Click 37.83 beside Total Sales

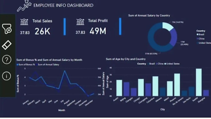point(25,33)
